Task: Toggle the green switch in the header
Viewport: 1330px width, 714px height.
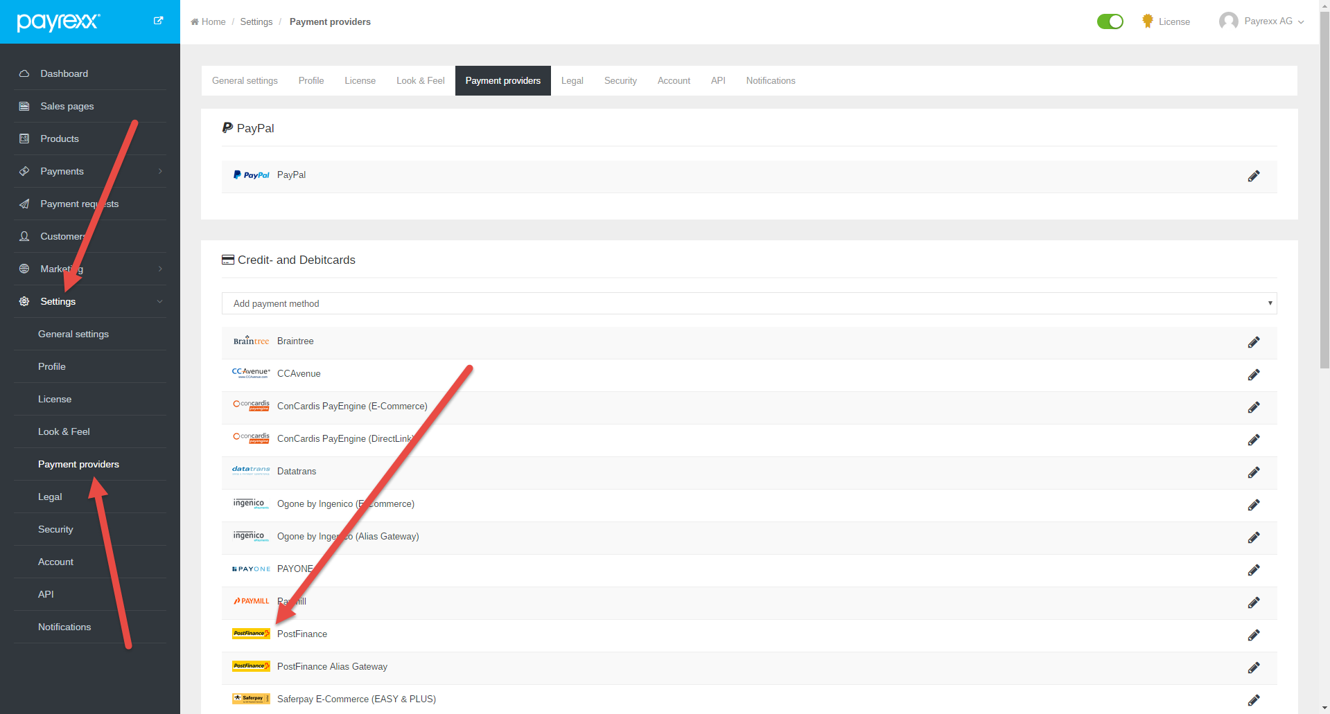Action: (1110, 21)
